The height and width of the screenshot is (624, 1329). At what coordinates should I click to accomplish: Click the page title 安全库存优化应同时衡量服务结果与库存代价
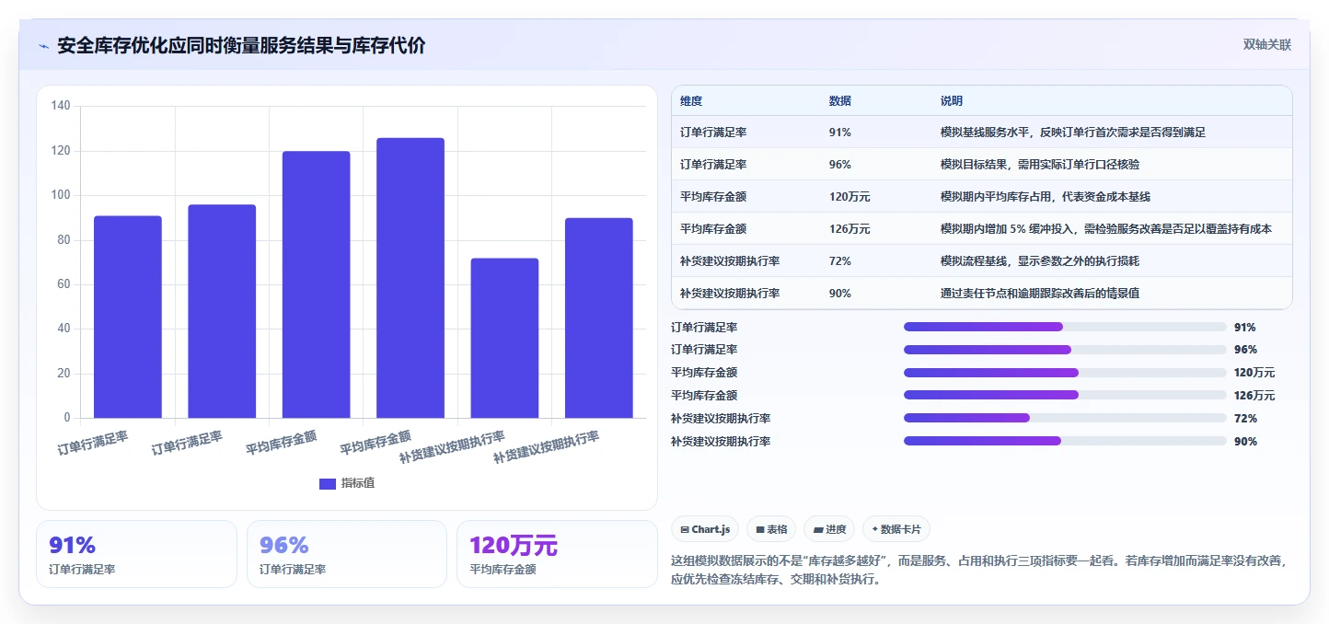[241, 45]
